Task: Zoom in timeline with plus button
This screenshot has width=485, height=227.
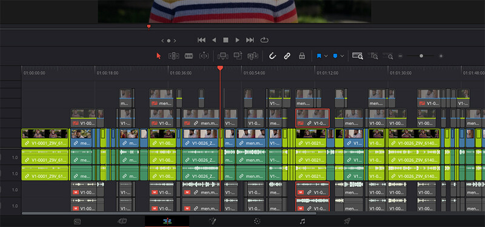Action: [x=441, y=56]
